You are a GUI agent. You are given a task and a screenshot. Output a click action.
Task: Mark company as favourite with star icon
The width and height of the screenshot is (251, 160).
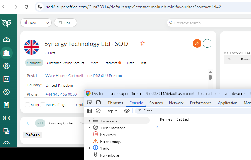[143, 44]
